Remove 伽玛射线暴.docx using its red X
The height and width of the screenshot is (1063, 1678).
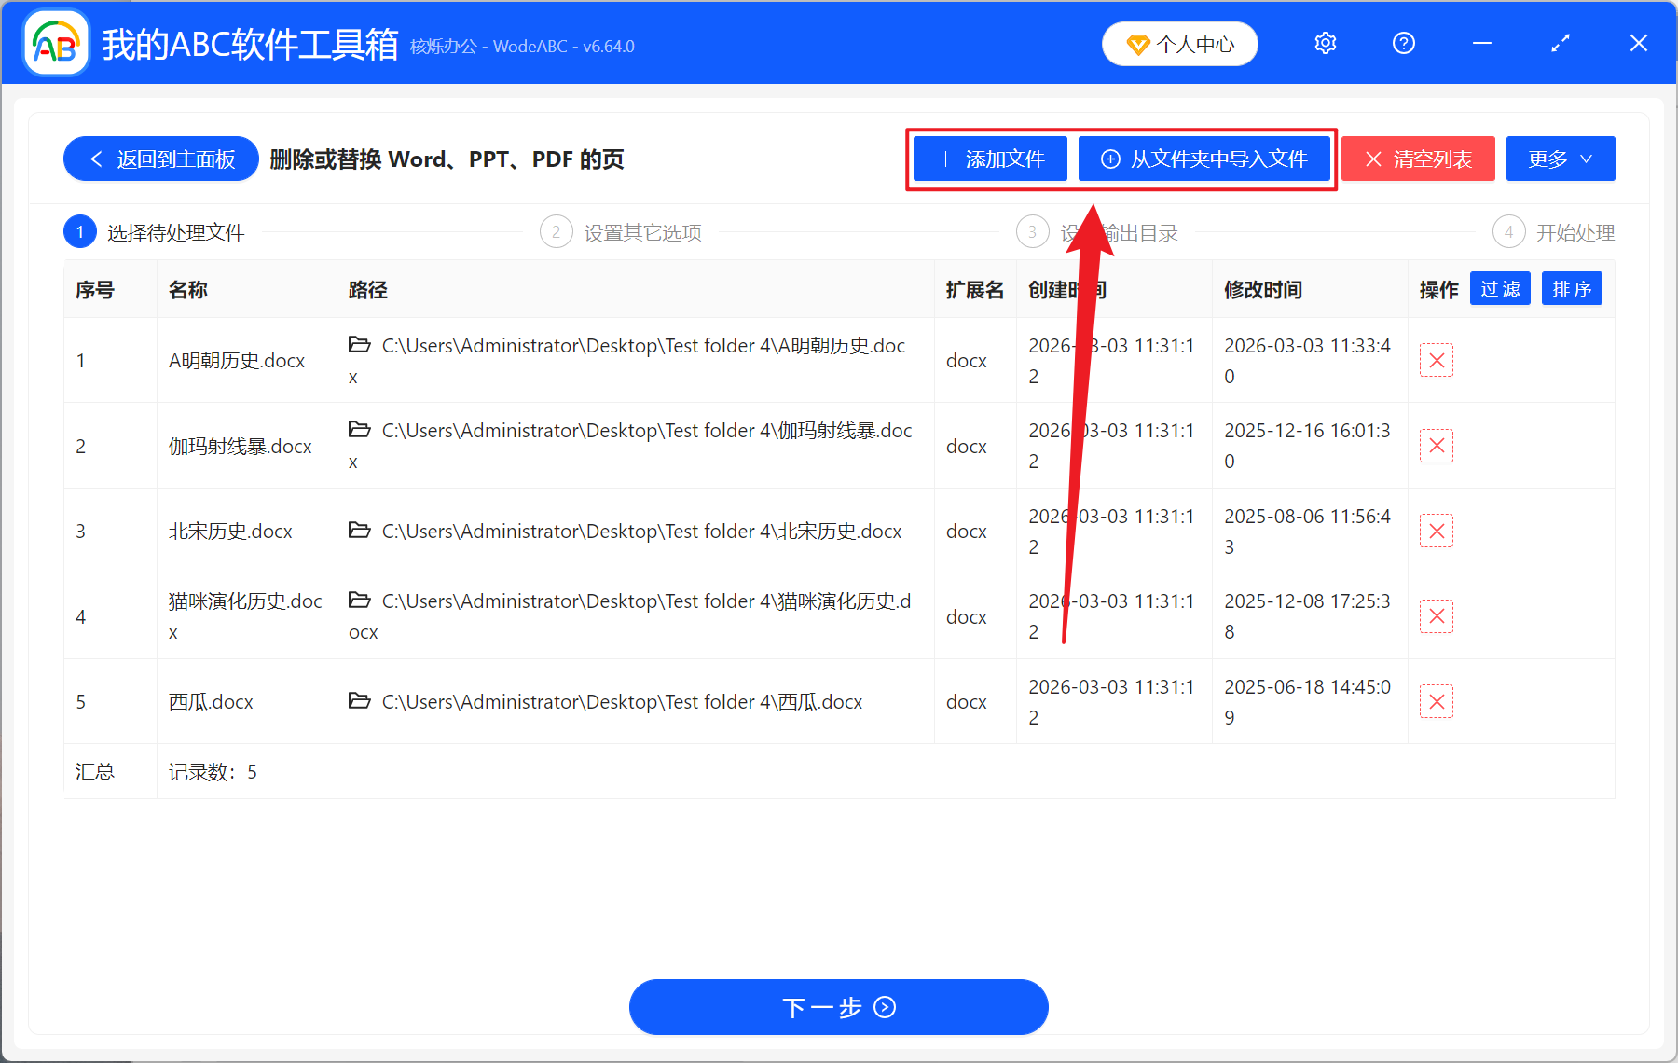[1437, 446]
